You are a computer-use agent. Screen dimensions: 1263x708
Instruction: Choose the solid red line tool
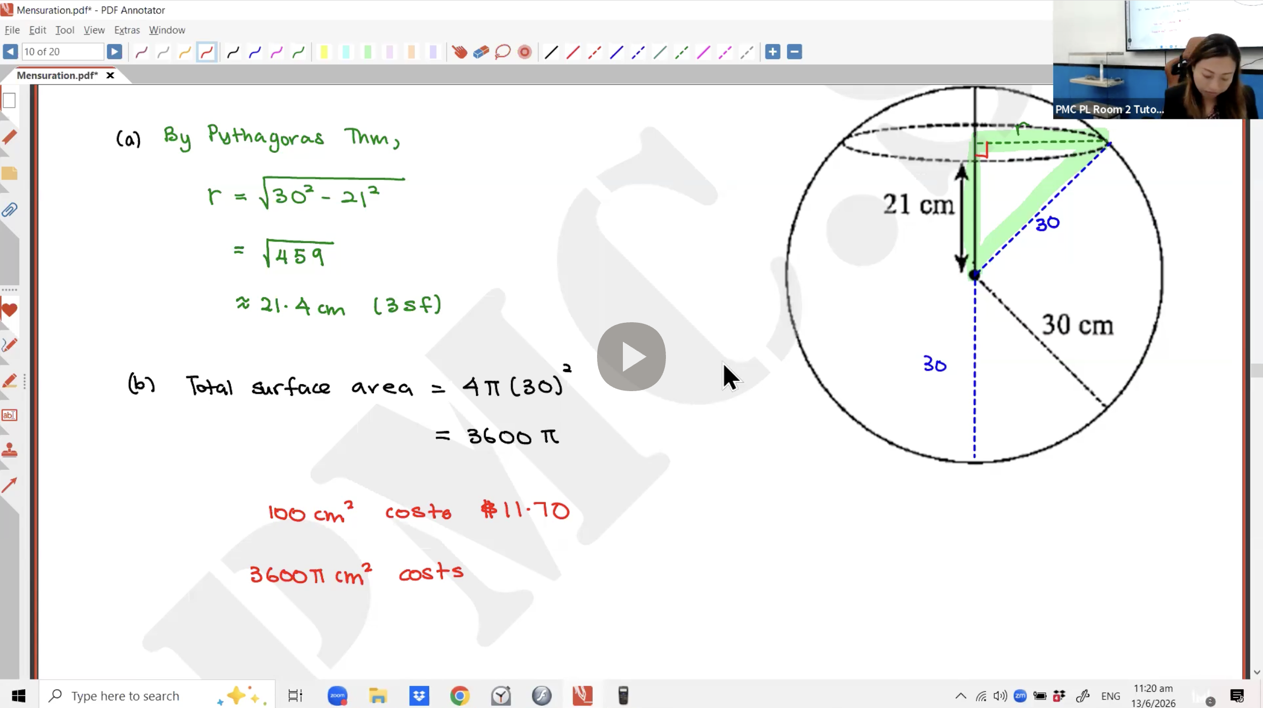click(x=573, y=52)
